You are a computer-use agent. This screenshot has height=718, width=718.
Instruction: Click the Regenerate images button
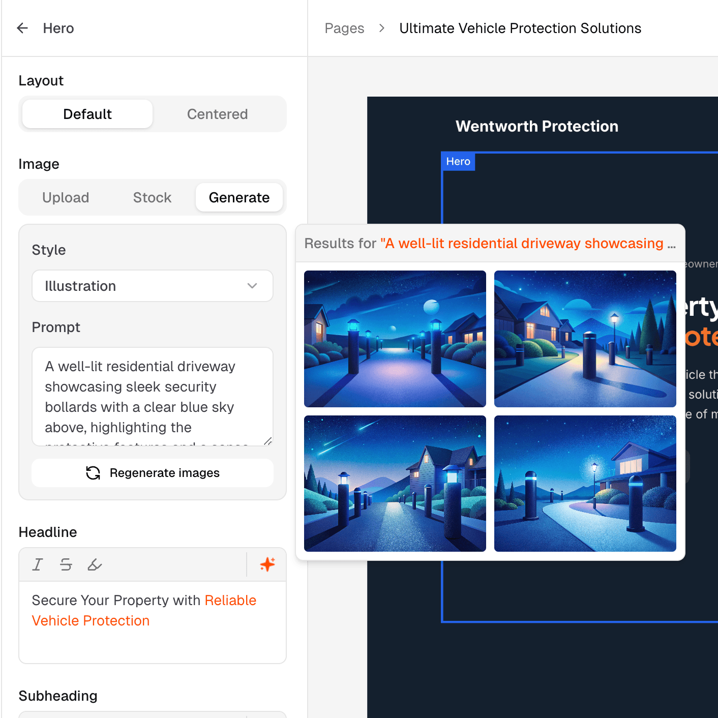click(x=152, y=473)
